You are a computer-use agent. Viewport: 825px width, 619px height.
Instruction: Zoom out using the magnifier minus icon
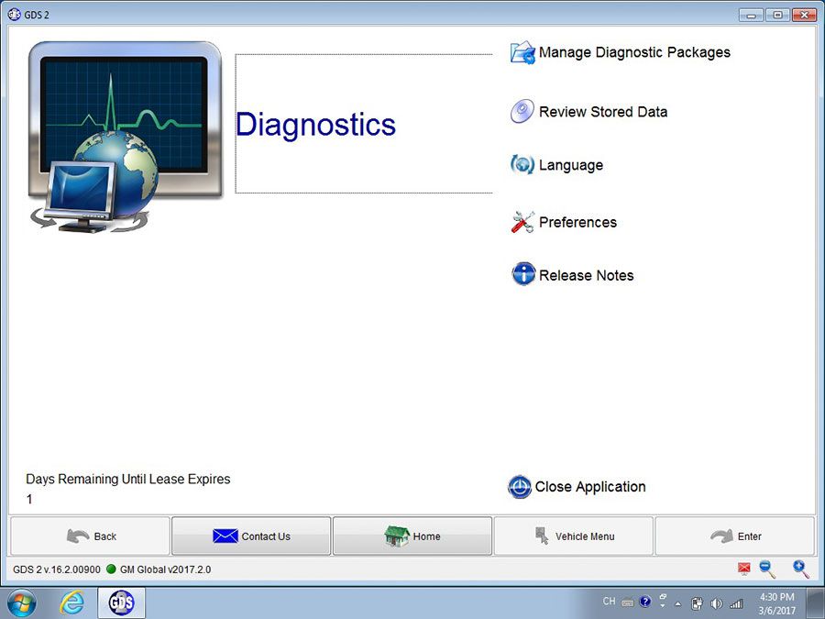pyautogui.click(x=767, y=569)
